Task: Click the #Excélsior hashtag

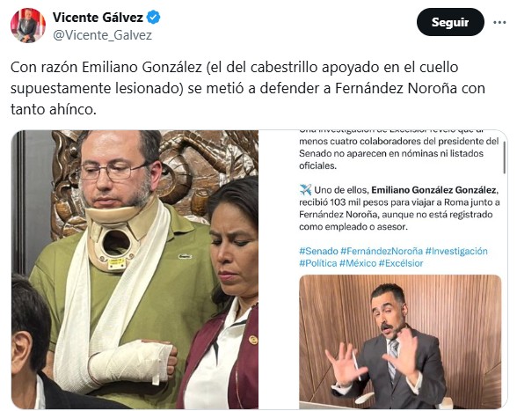Action: [401, 263]
